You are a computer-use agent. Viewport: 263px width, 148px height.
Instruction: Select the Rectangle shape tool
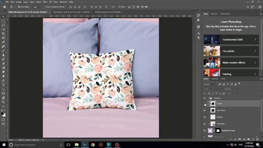tap(3, 93)
